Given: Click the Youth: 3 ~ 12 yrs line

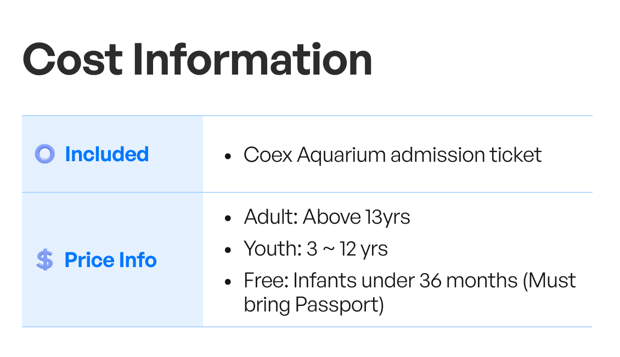Looking at the screenshot, I should point(315,248).
